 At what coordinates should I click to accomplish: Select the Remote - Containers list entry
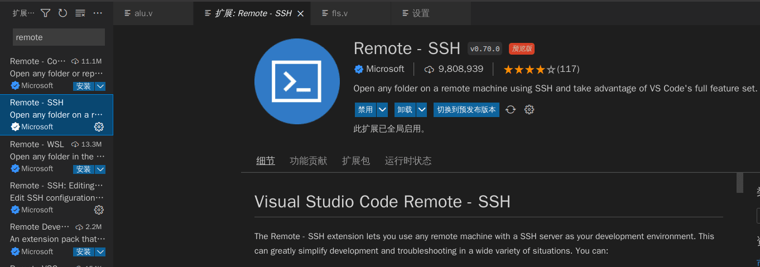(x=56, y=74)
